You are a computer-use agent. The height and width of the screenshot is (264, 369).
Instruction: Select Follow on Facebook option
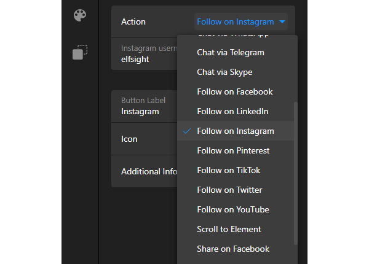click(x=234, y=91)
